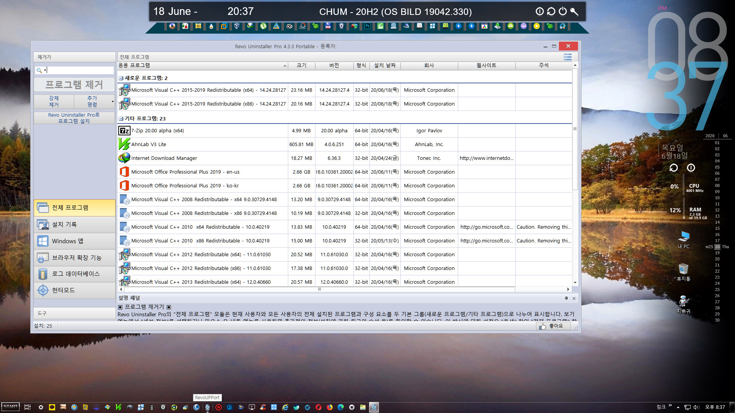
Task: Click the horizontal scrollbar thumb
Action: click(x=320, y=289)
